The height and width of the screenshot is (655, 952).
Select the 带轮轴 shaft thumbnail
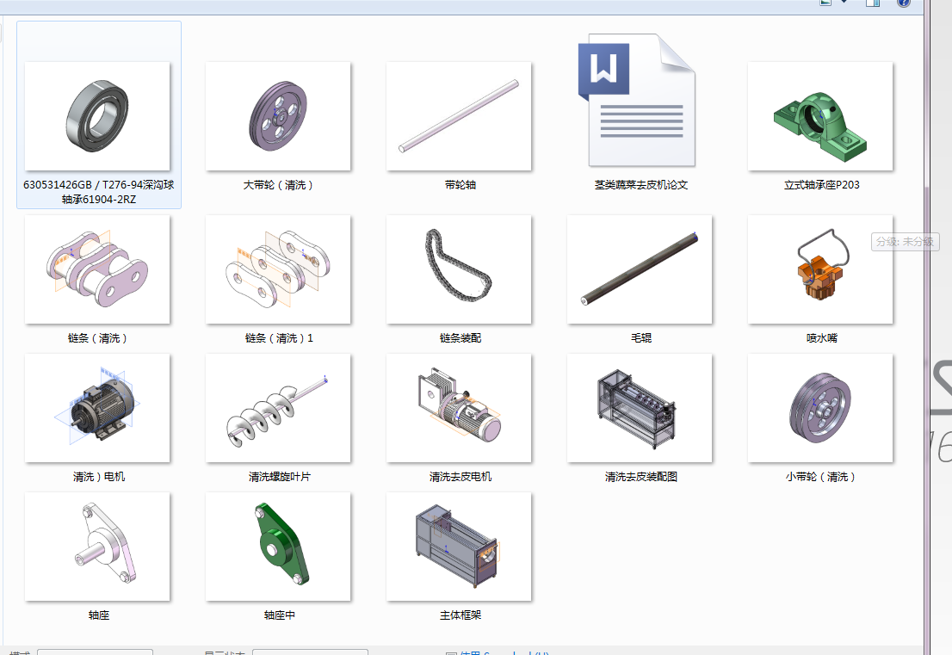pos(459,116)
